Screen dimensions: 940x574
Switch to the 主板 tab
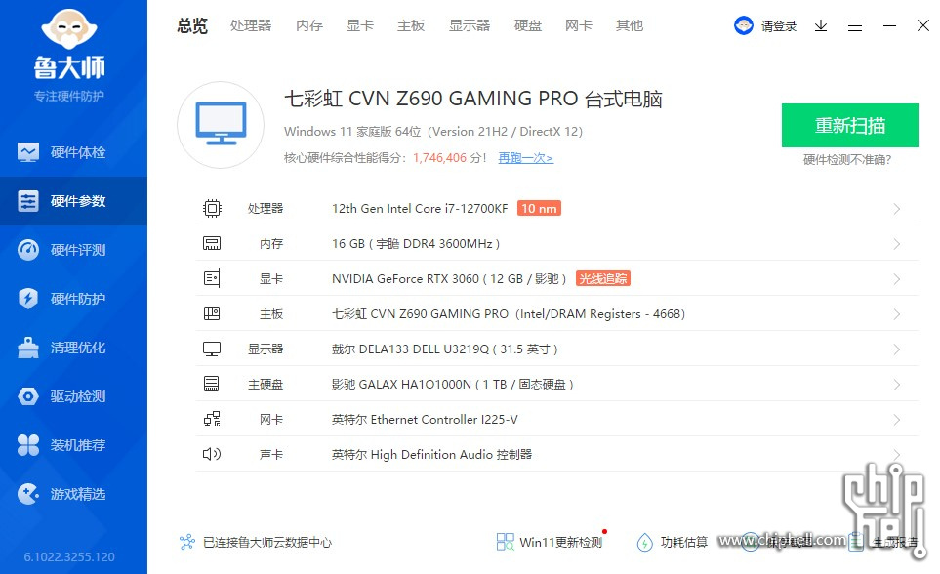point(411,25)
